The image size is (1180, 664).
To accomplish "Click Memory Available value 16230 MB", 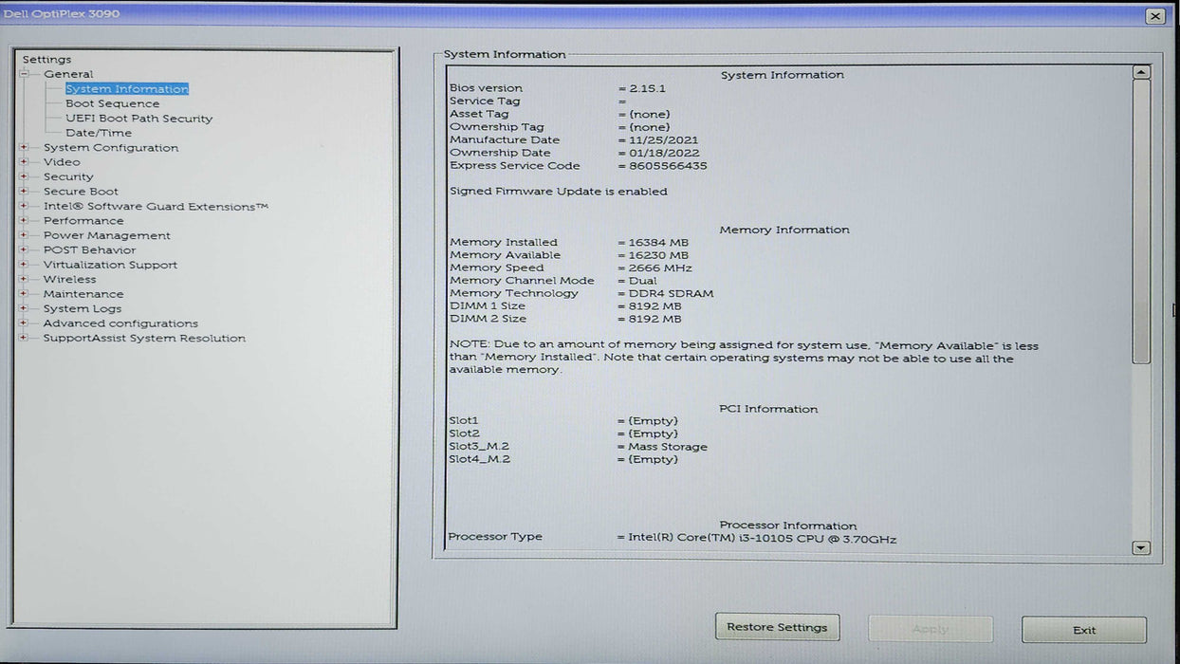I will click(658, 255).
